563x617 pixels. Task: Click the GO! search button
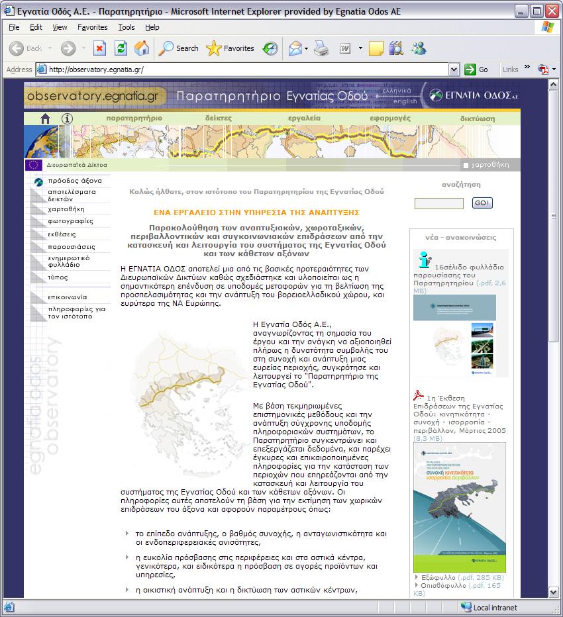[x=482, y=203]
